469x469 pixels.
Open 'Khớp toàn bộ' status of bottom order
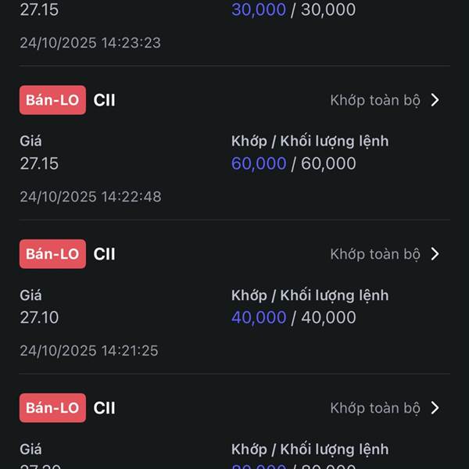[x=375, y=408]
